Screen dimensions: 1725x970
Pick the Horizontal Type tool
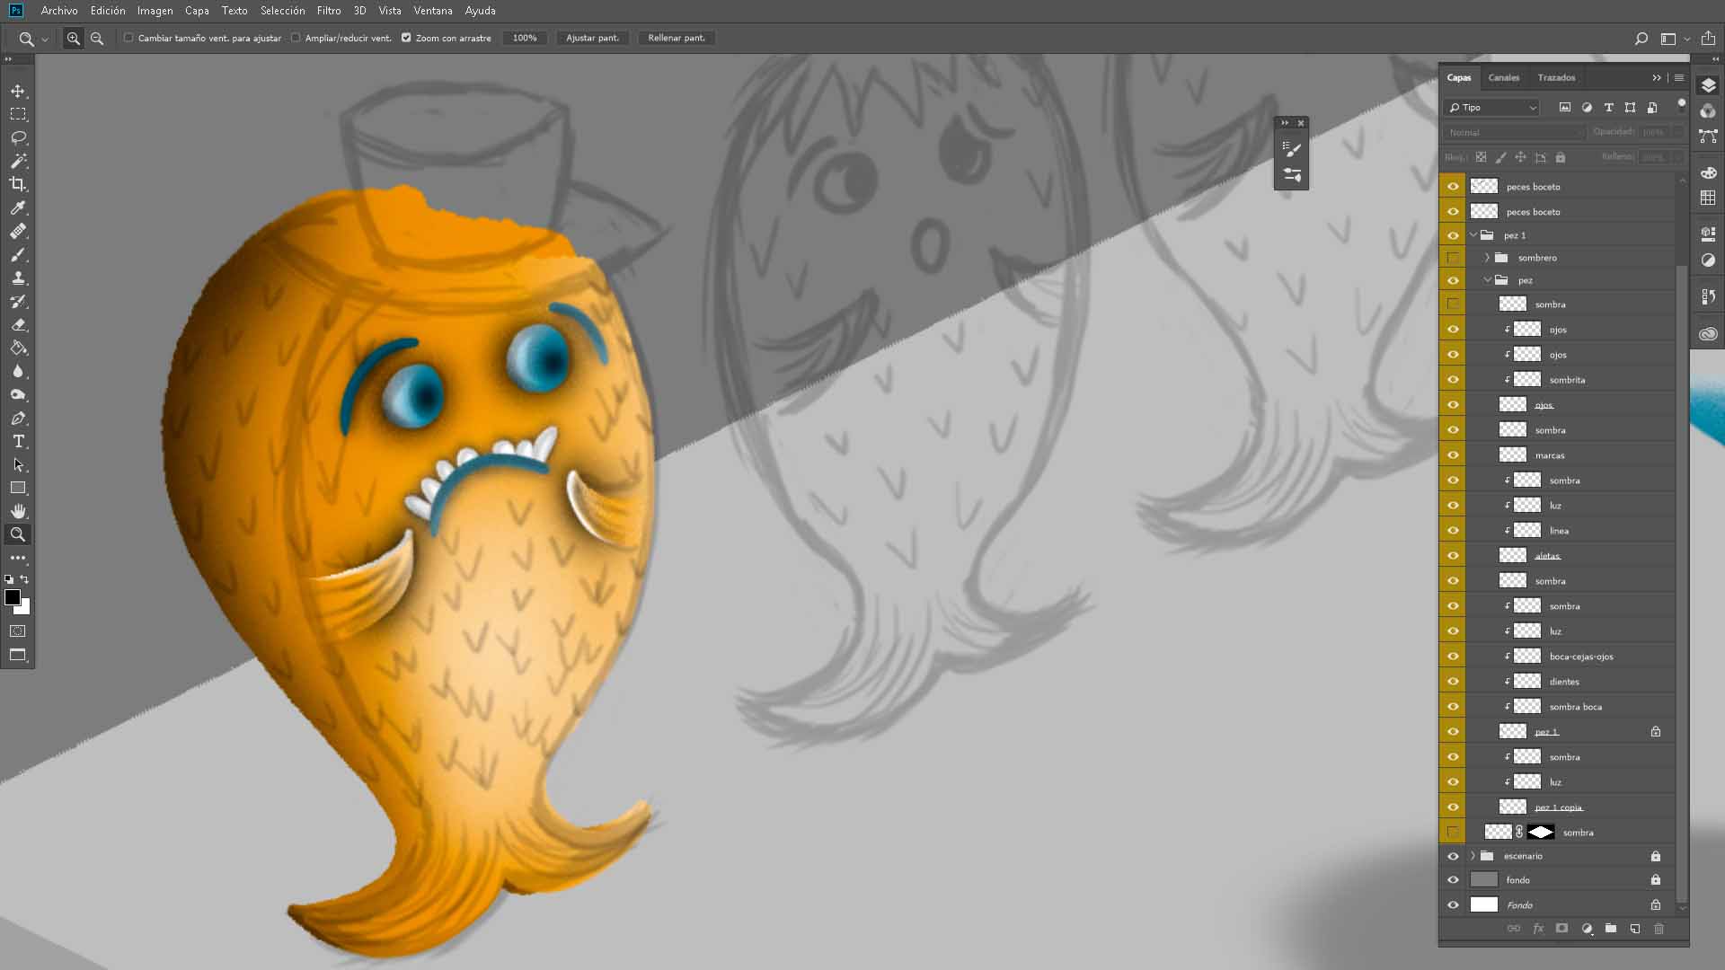point(18,441)
